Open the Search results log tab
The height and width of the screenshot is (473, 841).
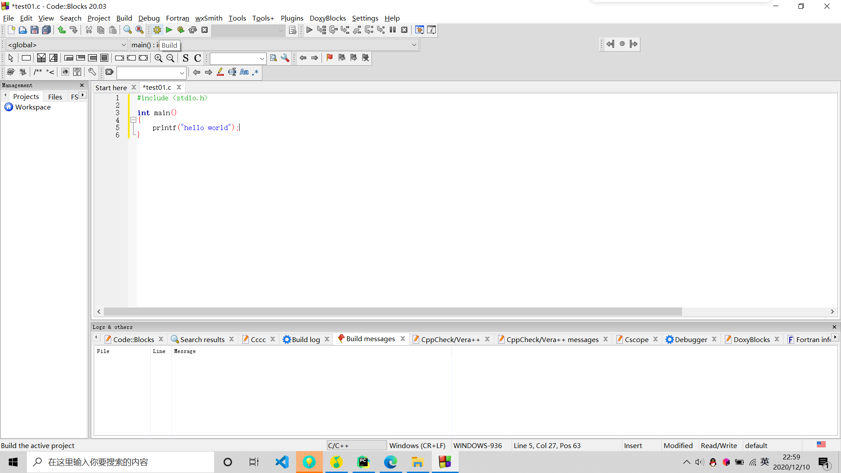[x=202, y=339]
